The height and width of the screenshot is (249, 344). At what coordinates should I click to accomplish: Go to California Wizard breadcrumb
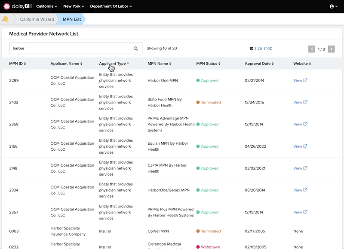click(x=37, y=19)
